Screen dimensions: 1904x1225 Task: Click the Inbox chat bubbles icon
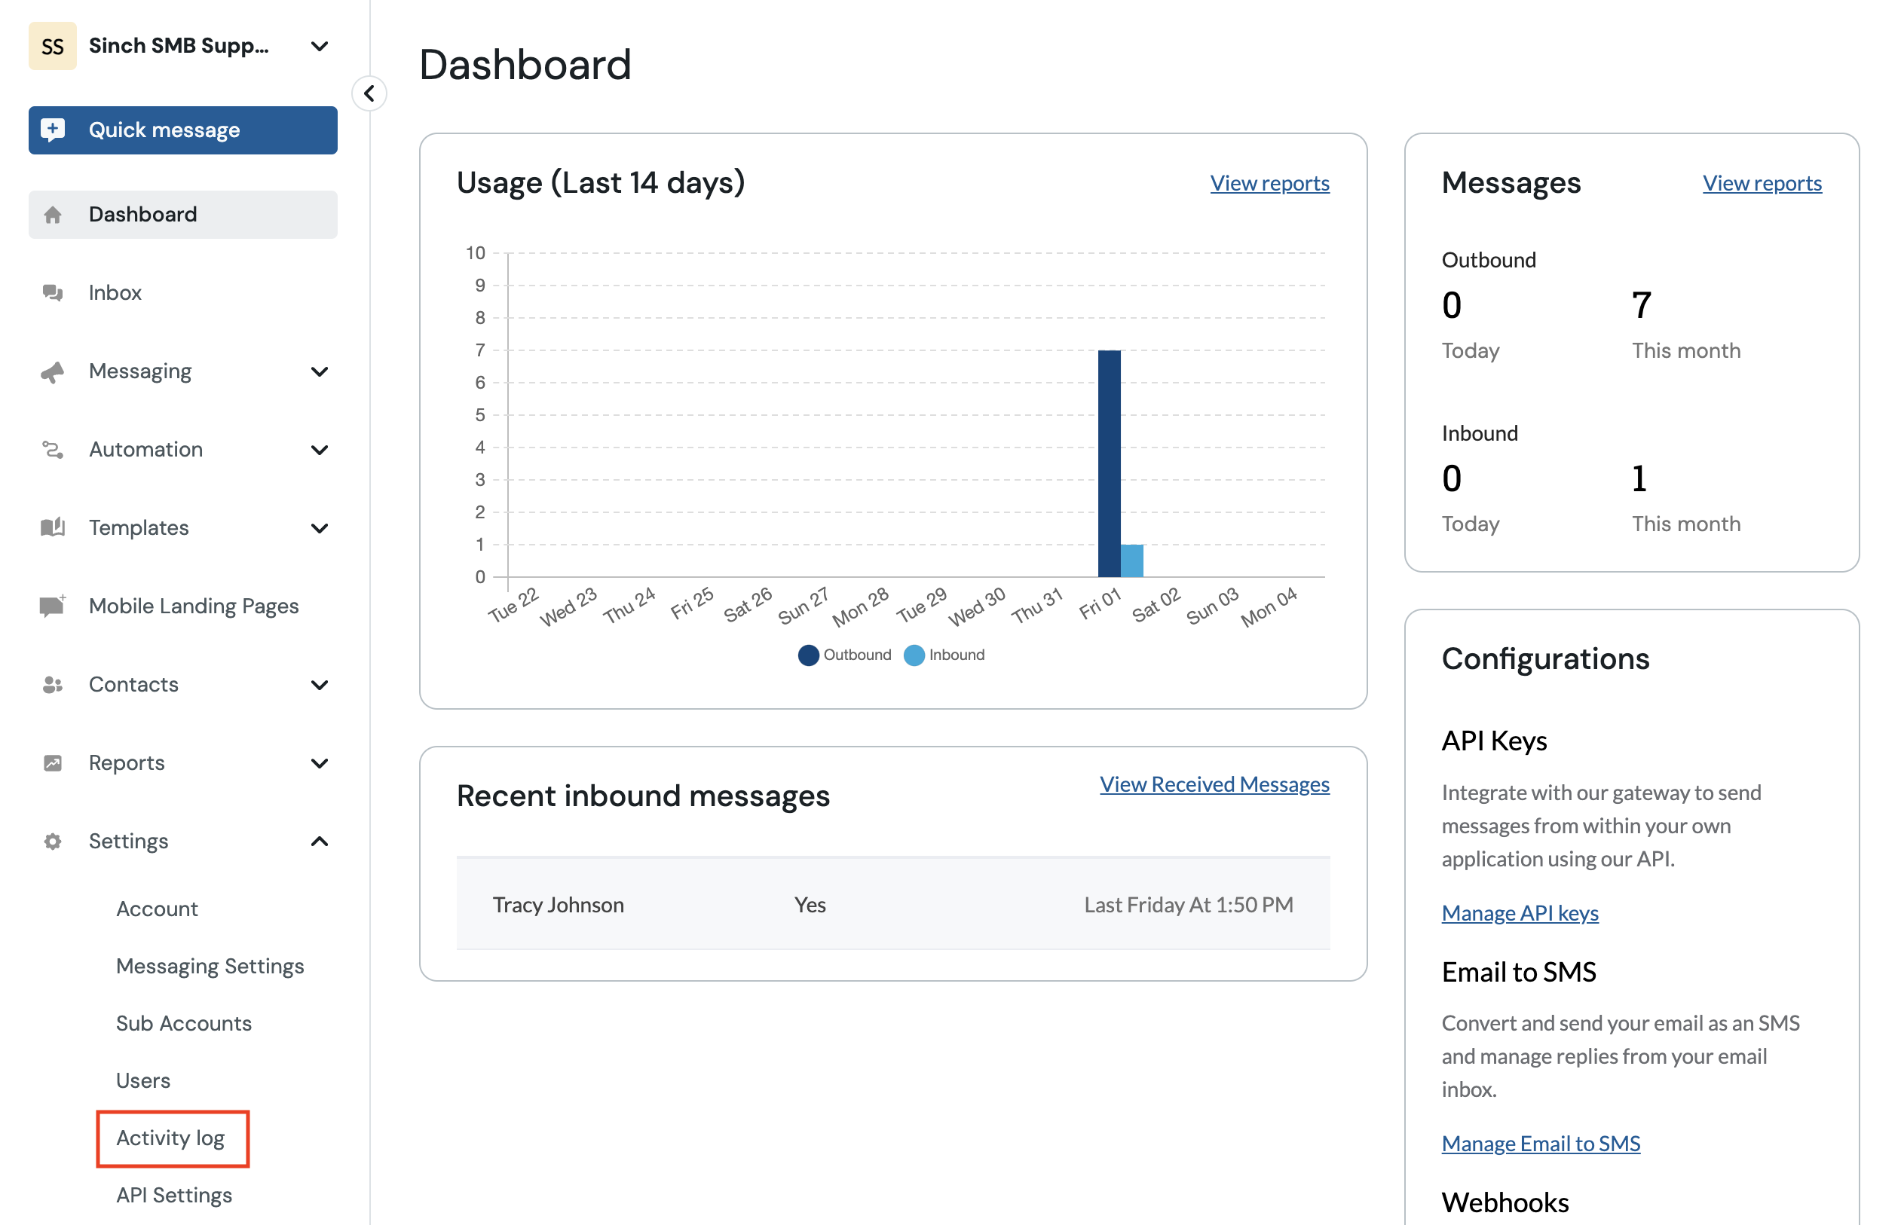pyautogui.click(x=53, y=293)
